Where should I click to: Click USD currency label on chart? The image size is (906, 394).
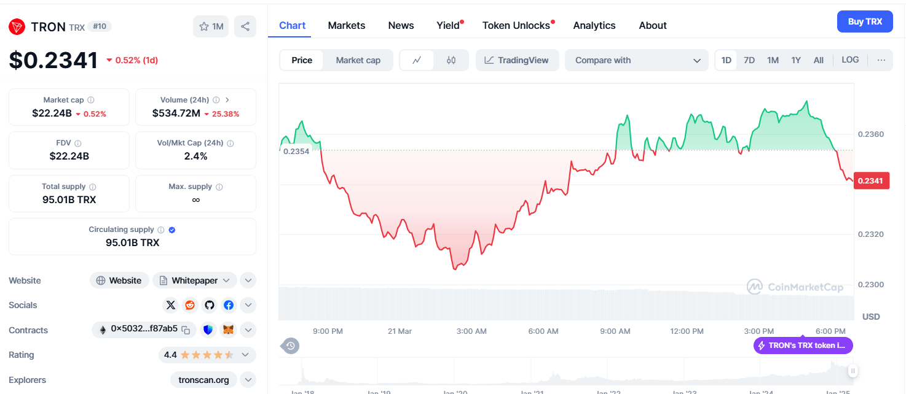click(x=871, y=317)
